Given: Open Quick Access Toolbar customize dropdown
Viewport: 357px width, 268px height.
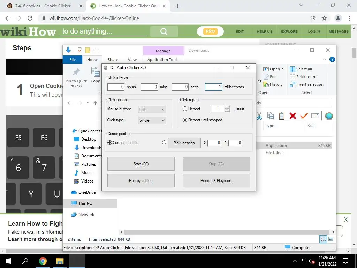Looking at the screenshot, I should [x=94, y=50].
